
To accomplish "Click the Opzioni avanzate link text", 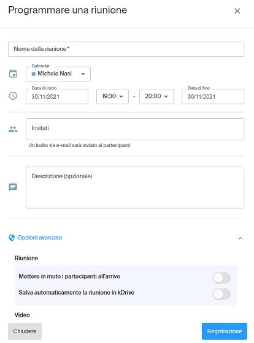I will tap(40, 238).
